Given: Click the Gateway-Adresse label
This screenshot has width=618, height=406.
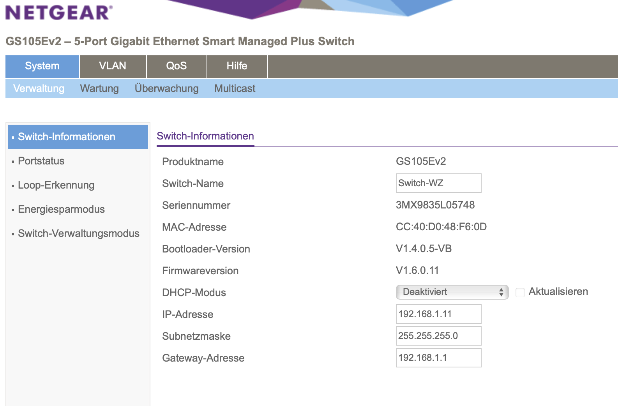Looking at the screenshot, I should [203, 358].
